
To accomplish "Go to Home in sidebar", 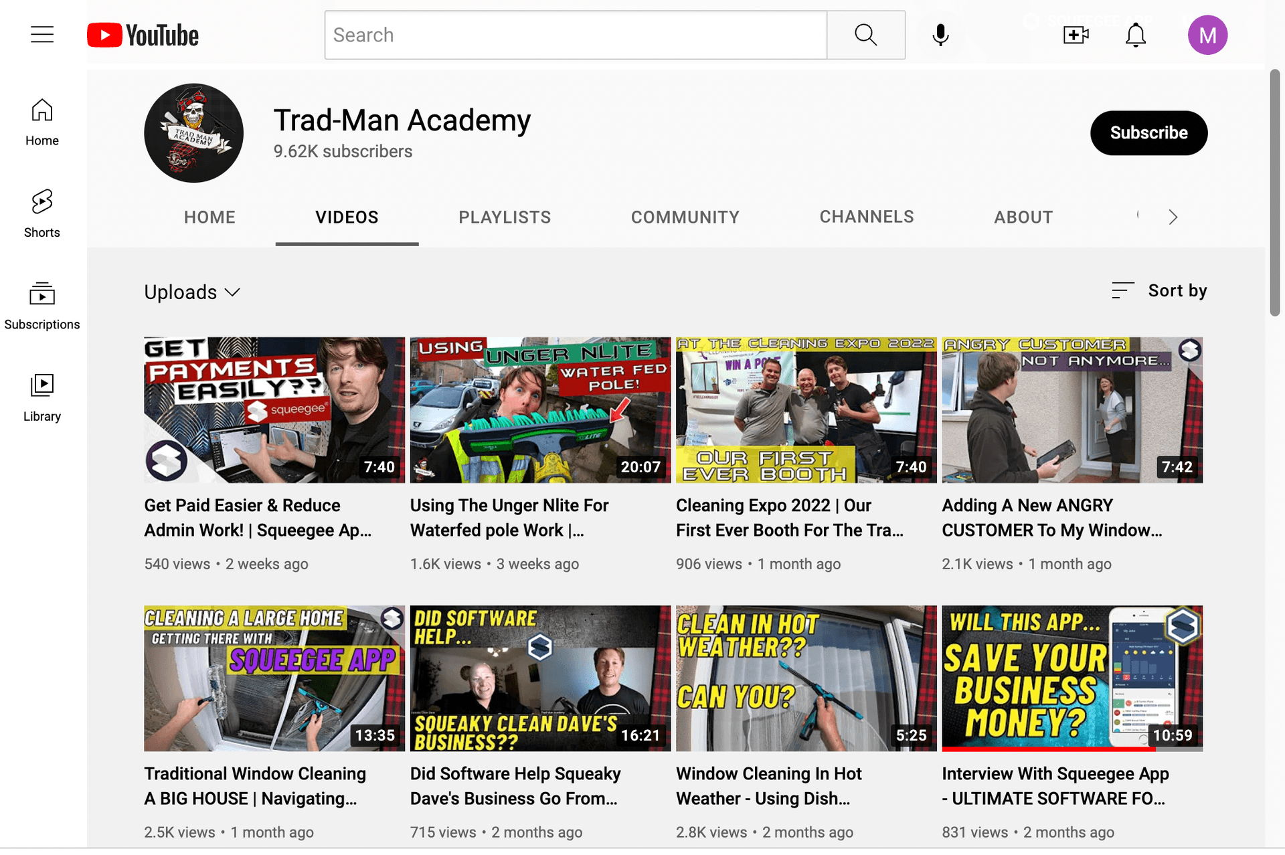I will click(x=42, y=122).
